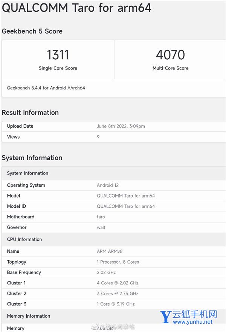Click the QUALCOMM Taro for arm64 title
The height and width of the screenshot is (332, 226).
(77, 8)
